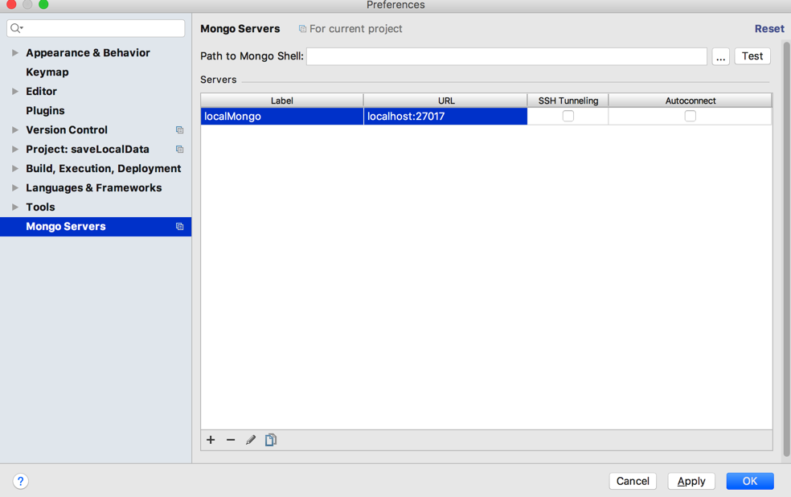Click the SSH Tunneling column header
Viewport: 791px width, 497px height.
[x=568, y=101]
